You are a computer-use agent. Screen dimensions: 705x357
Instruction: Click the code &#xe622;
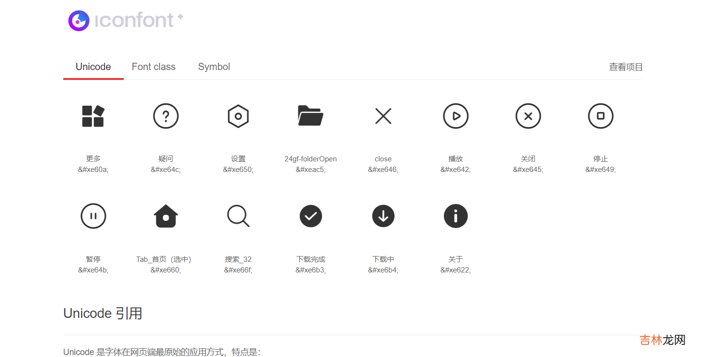(456, 270)
